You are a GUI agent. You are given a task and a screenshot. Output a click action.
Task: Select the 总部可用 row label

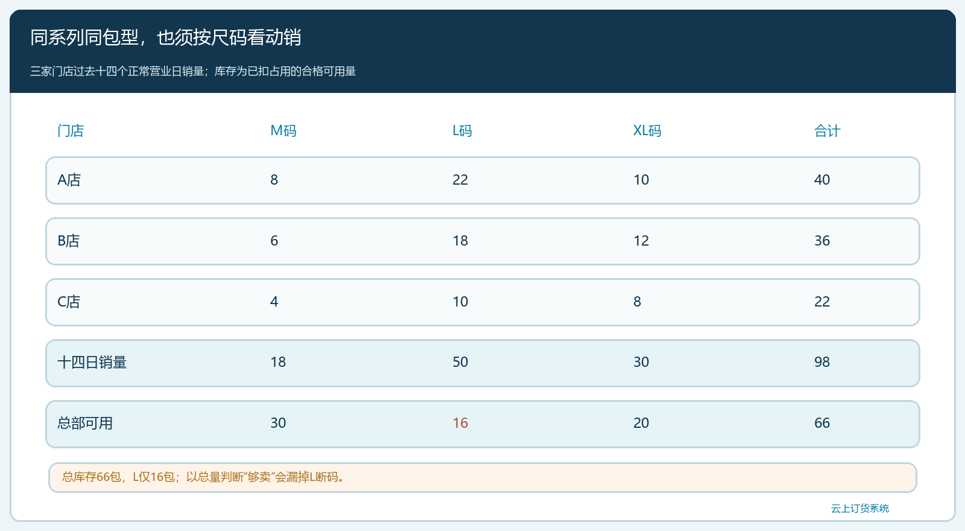point(85,424)
